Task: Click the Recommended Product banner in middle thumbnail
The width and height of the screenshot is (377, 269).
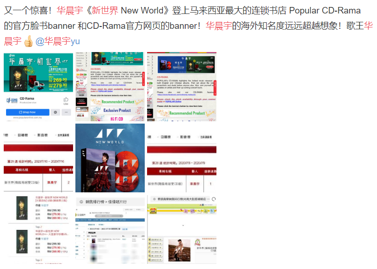Action: pyautogui.click(x=117, y=102)
